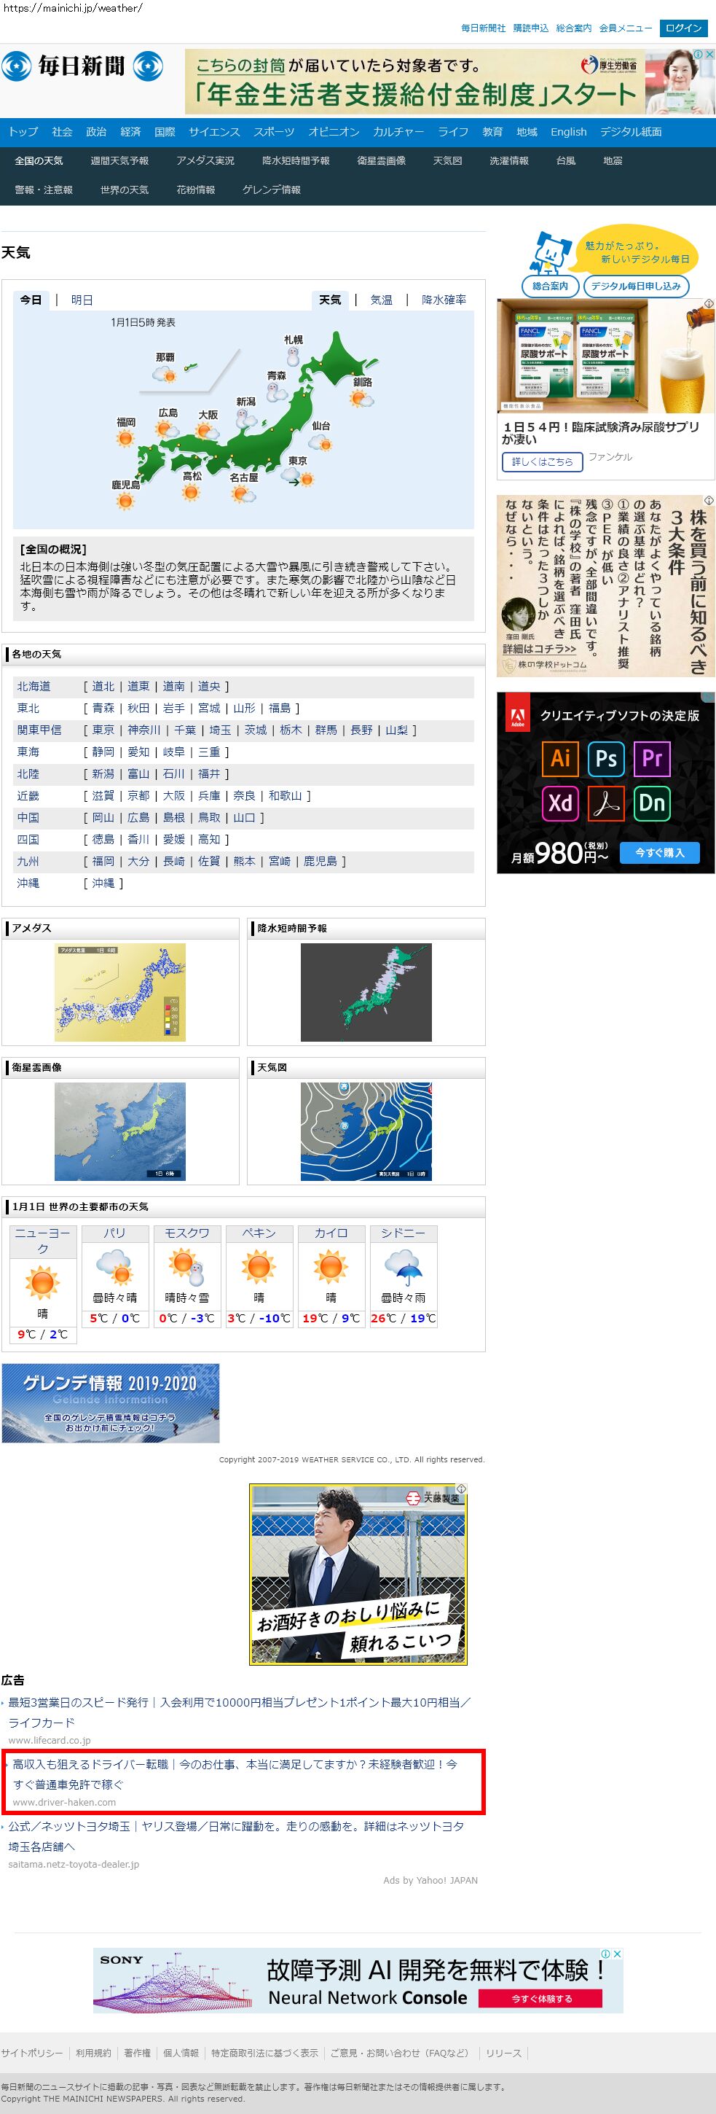Click the Sydney rain umbrella icon
Viewport: 716px width, 2114px height.
click(x=403, y=1266)
